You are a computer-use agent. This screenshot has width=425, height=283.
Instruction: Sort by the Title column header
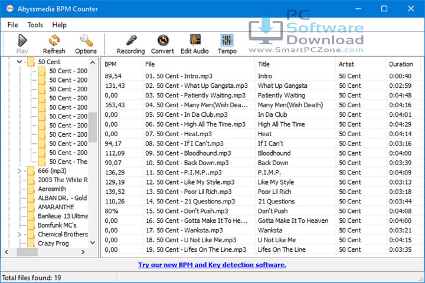264,64
